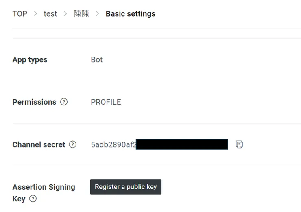Copy the Channel secret with the copy icon
Image resolution: width=301 pixels, height=212 pixels.
pos(240,144)
